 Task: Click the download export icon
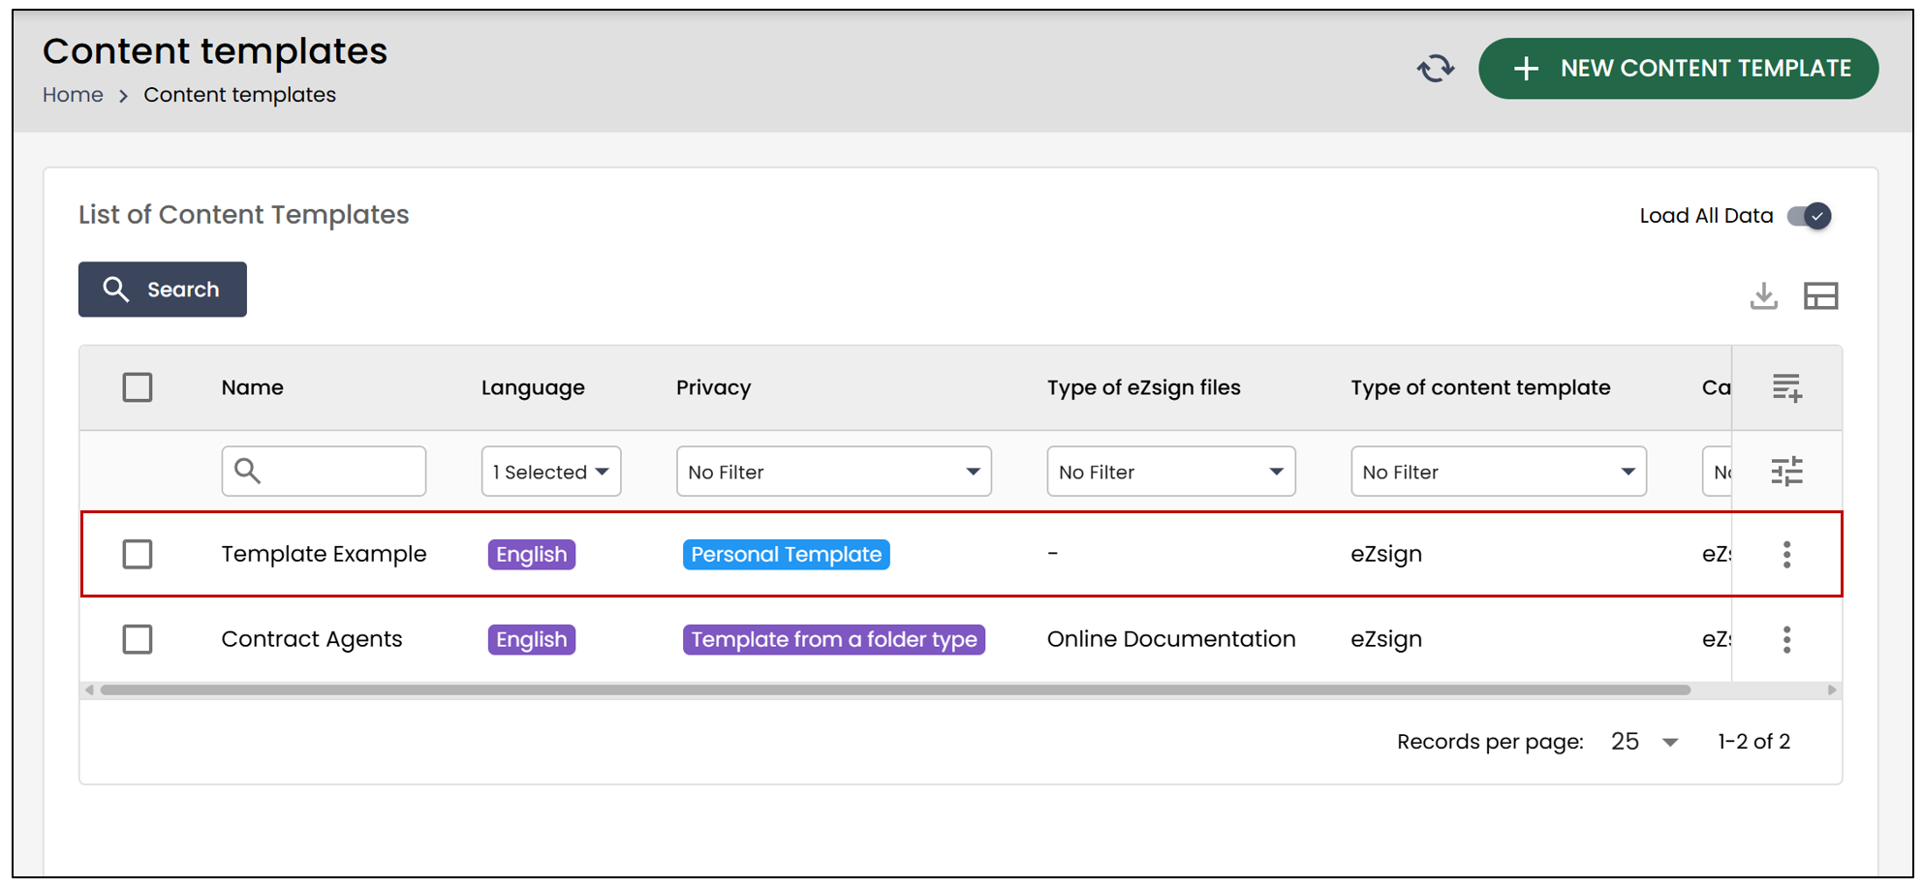[1763, 296]
